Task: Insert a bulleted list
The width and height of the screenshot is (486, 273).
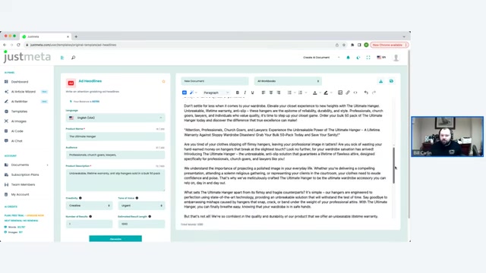Action: click(289, 93)
